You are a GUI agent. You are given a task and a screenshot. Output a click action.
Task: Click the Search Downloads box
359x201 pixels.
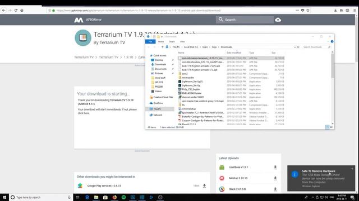click(316, 47)
